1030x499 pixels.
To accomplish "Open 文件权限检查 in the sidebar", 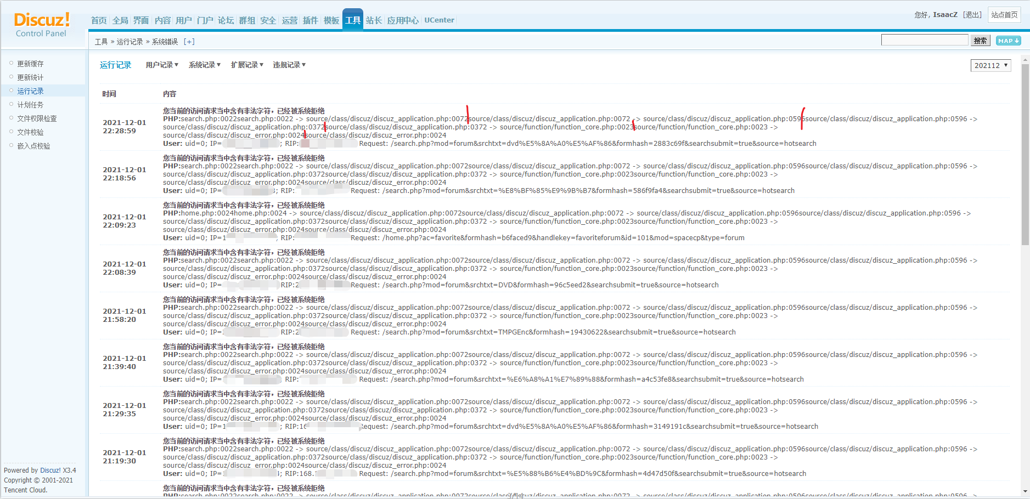I will [x=37, y=118].
